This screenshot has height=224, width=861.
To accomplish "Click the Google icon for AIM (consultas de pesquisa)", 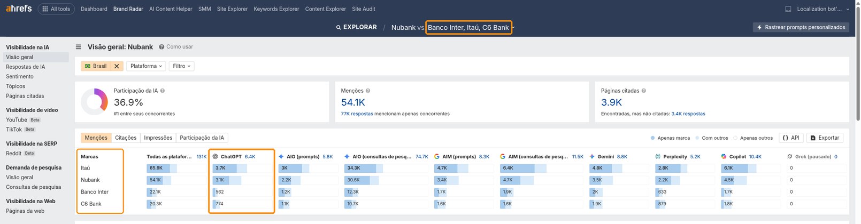I will pyautogui.click(x=503, y=157).
